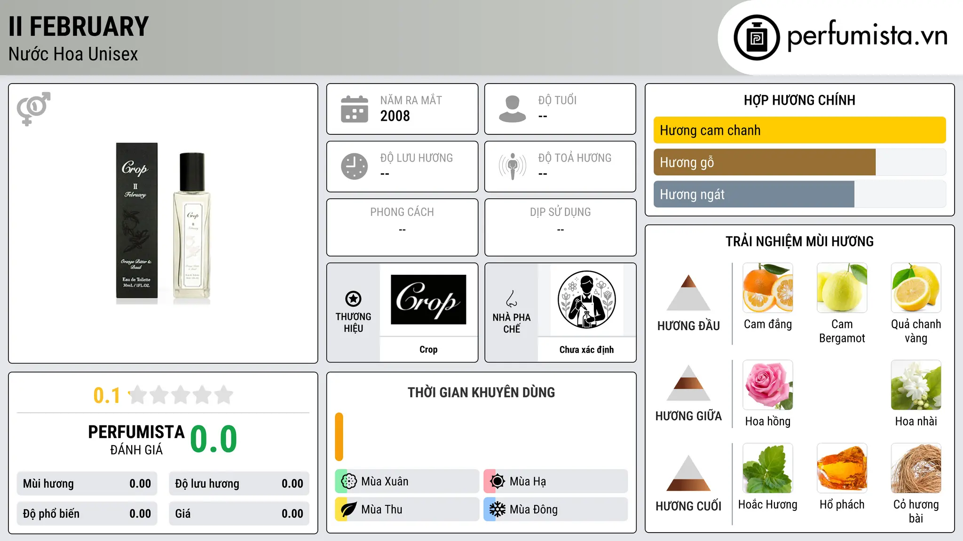Open the Hổ phách note image
Screen dimensions: 963x541
(x=842, y=468)
